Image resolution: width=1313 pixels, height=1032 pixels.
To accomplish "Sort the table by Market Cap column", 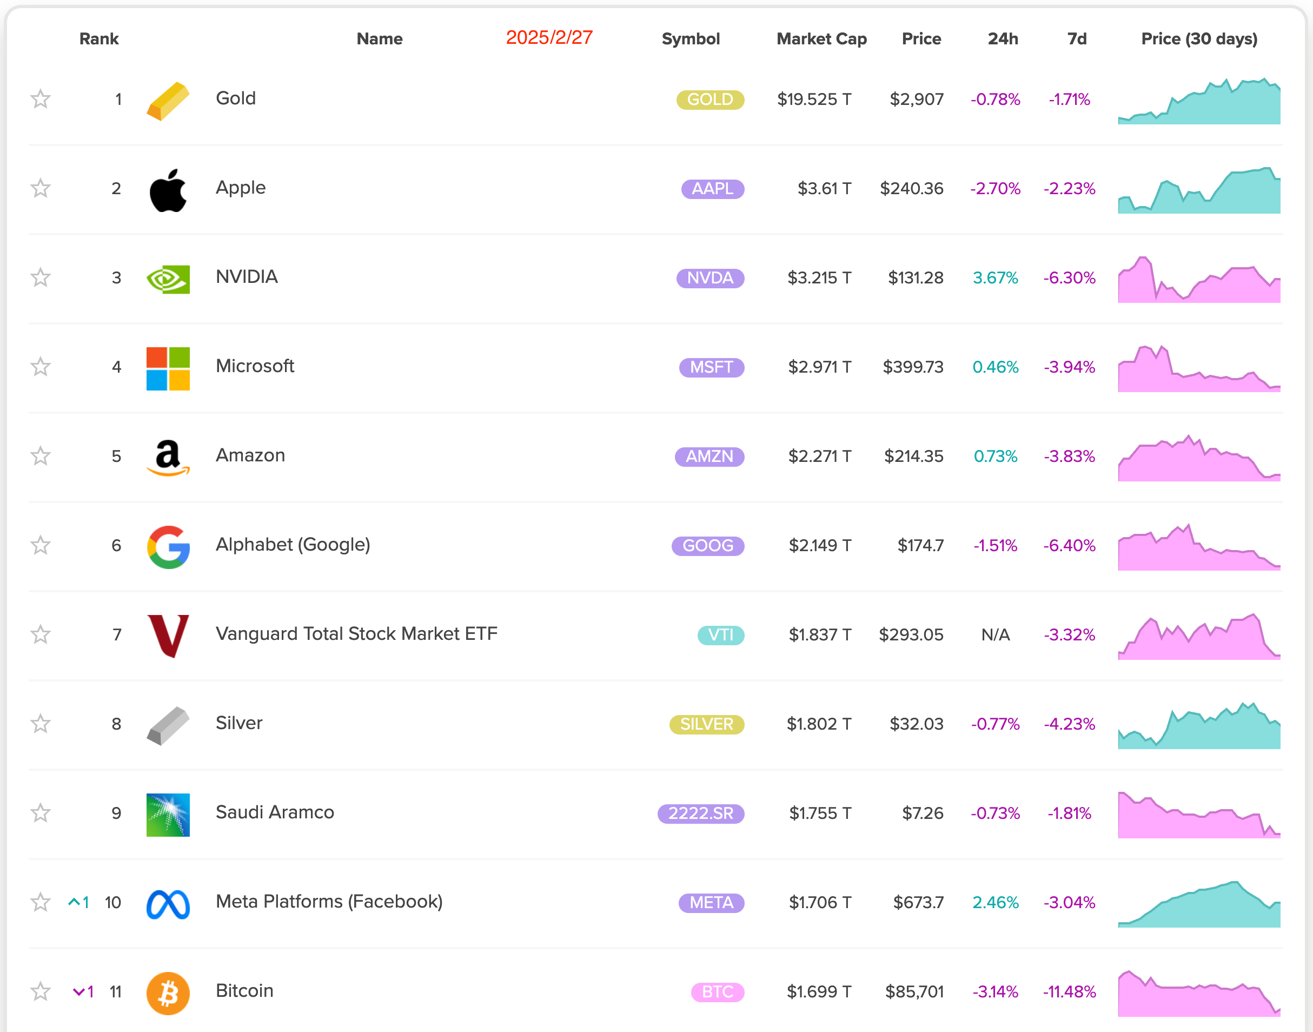I will pyautogui.click(x=821, y=38).
